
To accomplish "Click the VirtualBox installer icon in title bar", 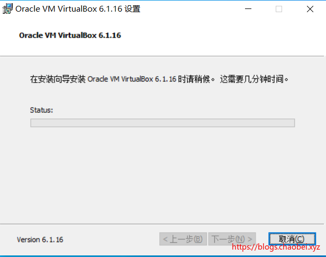I will point(7,9).
